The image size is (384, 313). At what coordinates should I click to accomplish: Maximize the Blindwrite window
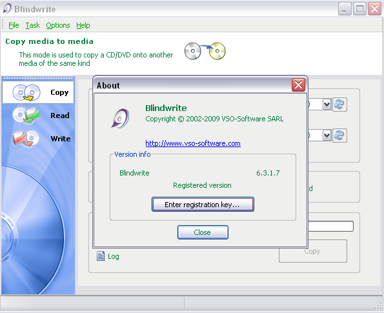point(359,9)
